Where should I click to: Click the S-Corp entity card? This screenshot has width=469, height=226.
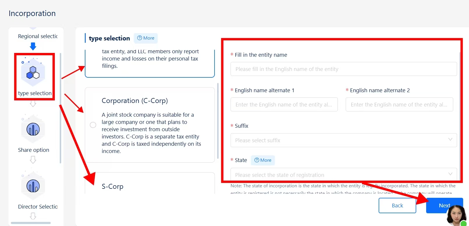[150, 183]
